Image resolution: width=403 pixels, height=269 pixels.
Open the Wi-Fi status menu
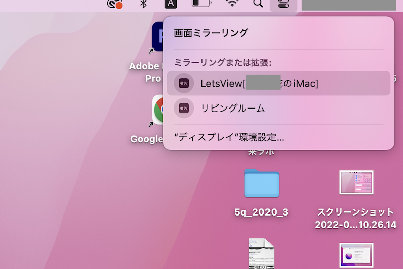[232, 3]
